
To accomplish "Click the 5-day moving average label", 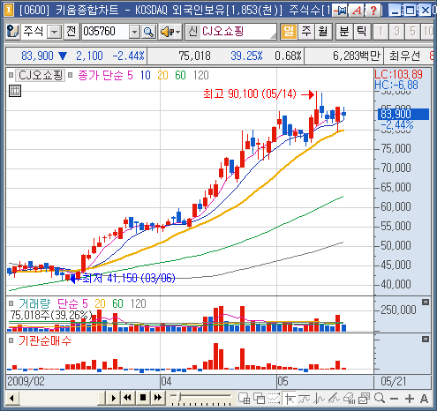I will (130, 76).
